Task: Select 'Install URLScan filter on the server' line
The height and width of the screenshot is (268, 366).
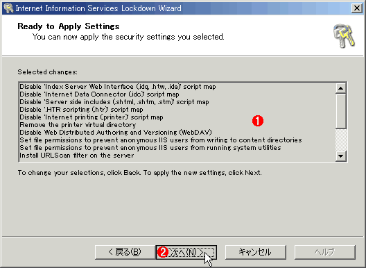Action: (77, 156)
